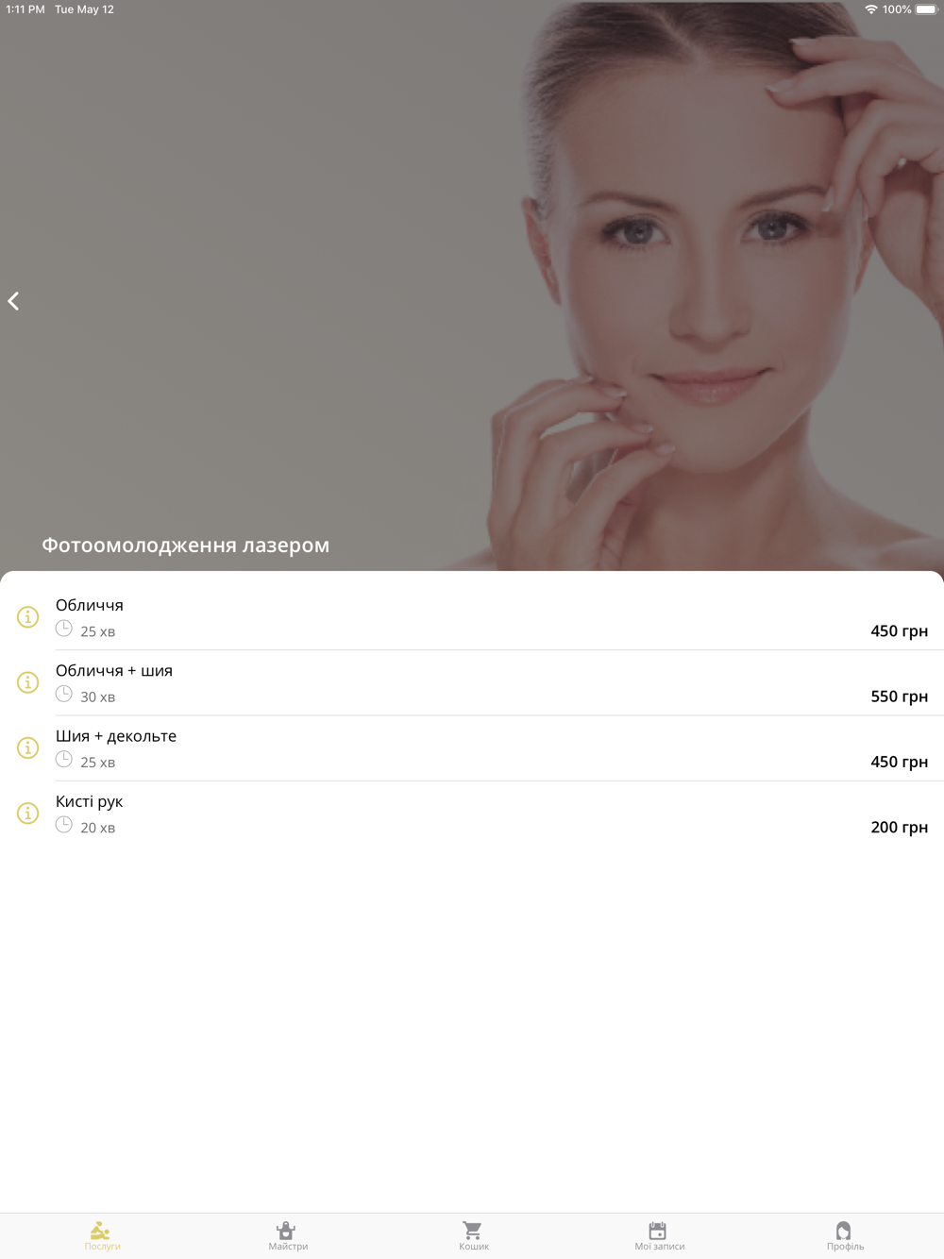Image resolution: width=944 pixels, height=1259 pixels.
Task: Select the Шия + декольте service
Action: pos(472,747)
